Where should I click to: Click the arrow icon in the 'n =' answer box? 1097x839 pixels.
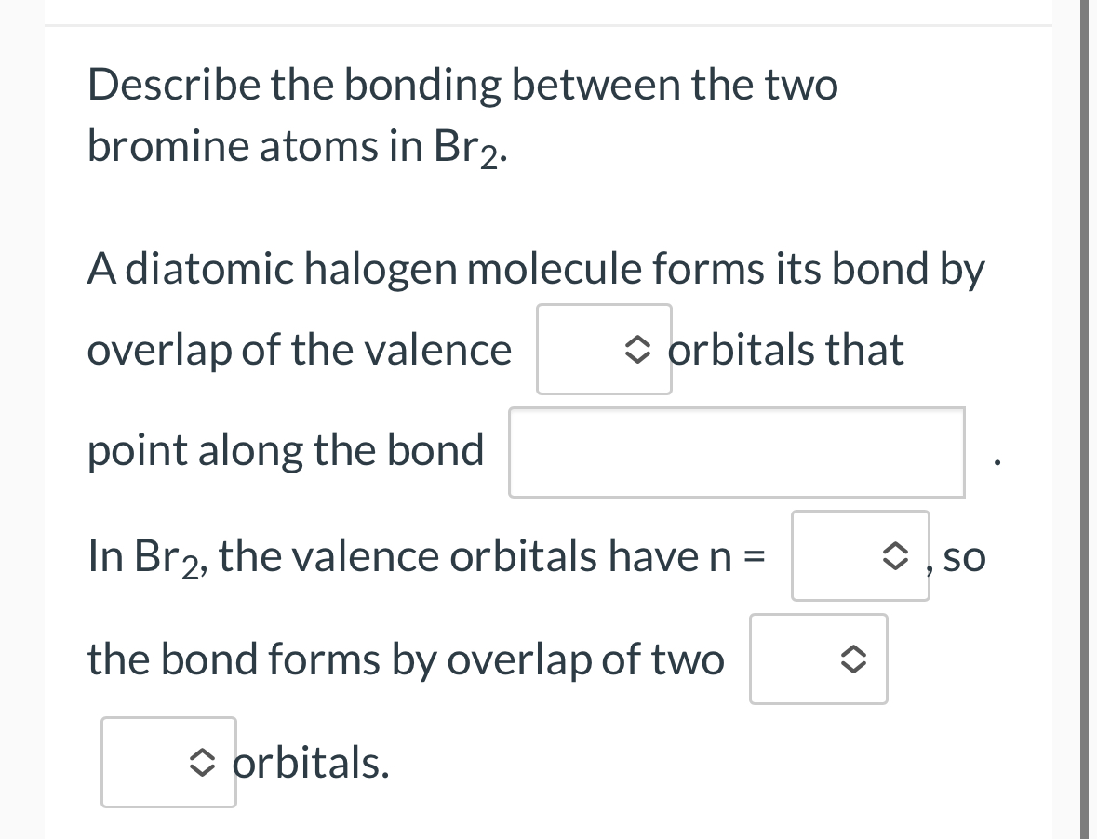tap(896, 555)
